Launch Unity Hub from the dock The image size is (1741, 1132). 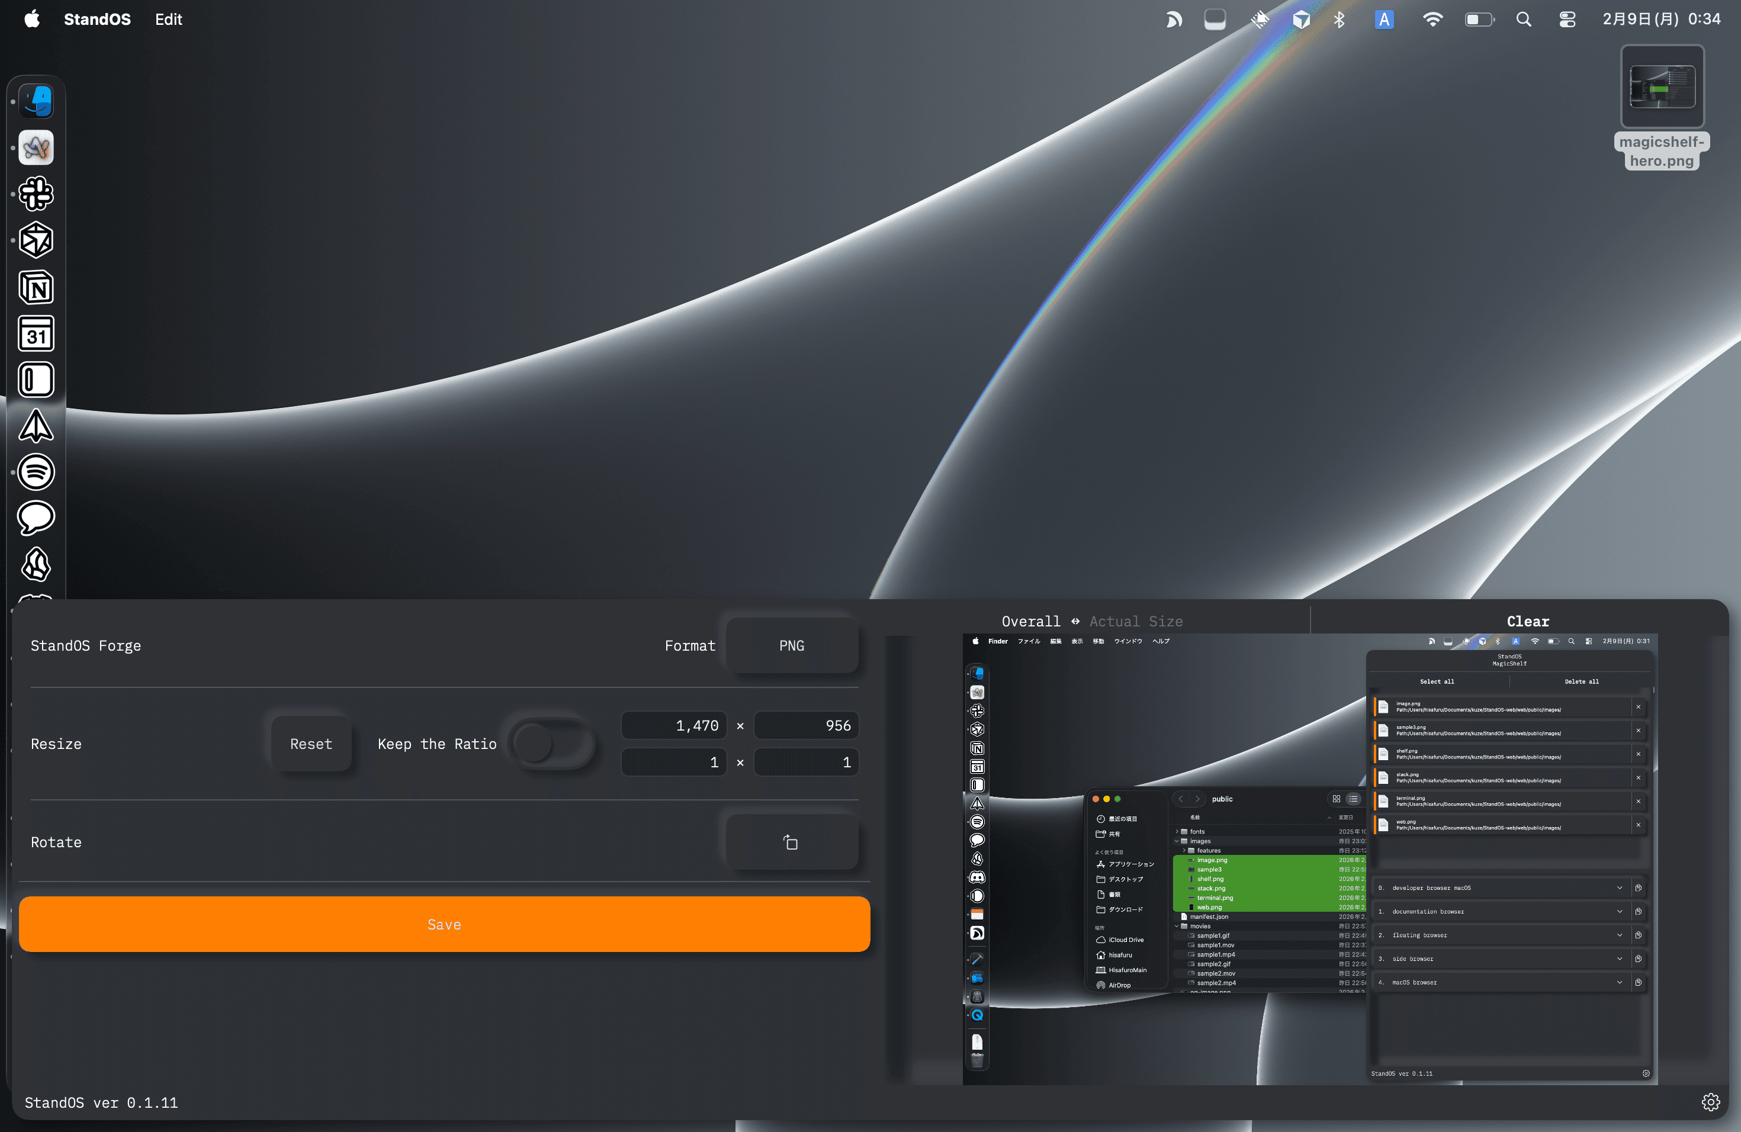coord(36,240)
